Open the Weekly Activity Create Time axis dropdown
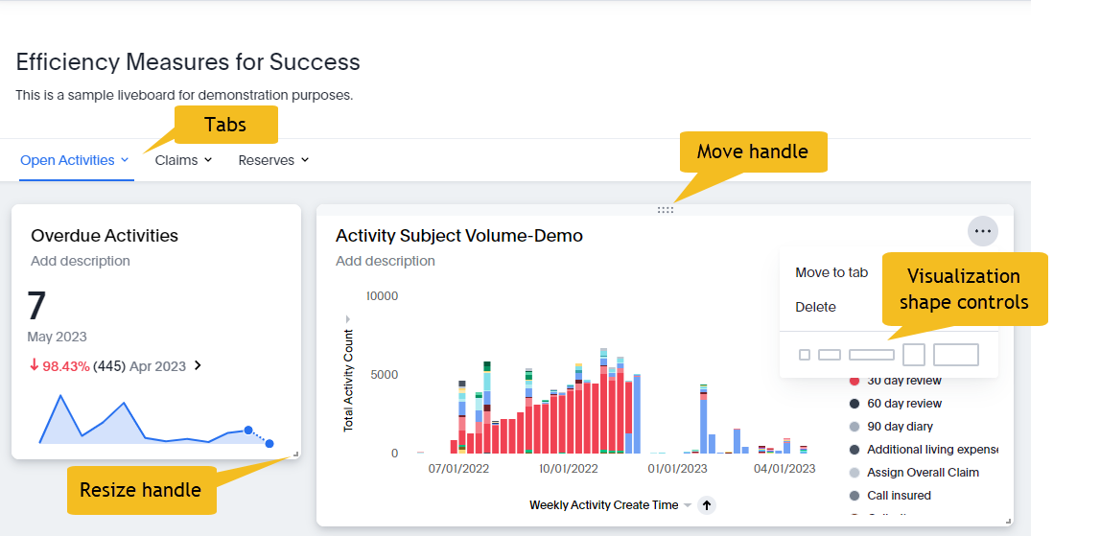Viewport: 1100px width, 536px height. 688,505
